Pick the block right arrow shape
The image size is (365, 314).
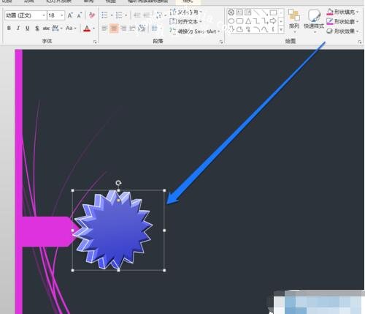(x=273, y=21)
